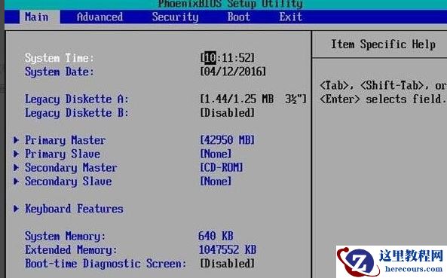The height and width of the screenshot is (278, 447).
Task: Click the Legacy Diskette A label
Action: pyautogui.click(x=77, y=99)
